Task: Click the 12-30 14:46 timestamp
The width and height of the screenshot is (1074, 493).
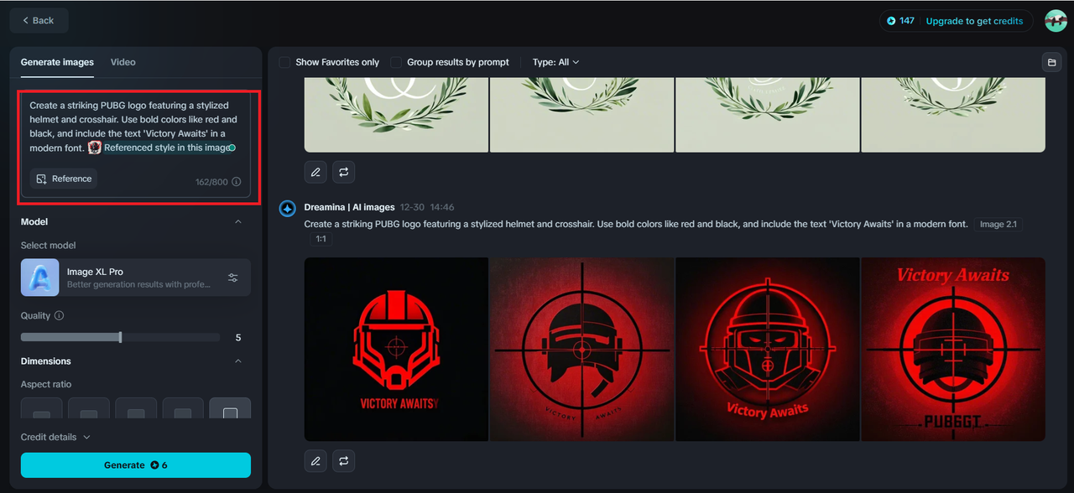Action: (x=427, y=207)
